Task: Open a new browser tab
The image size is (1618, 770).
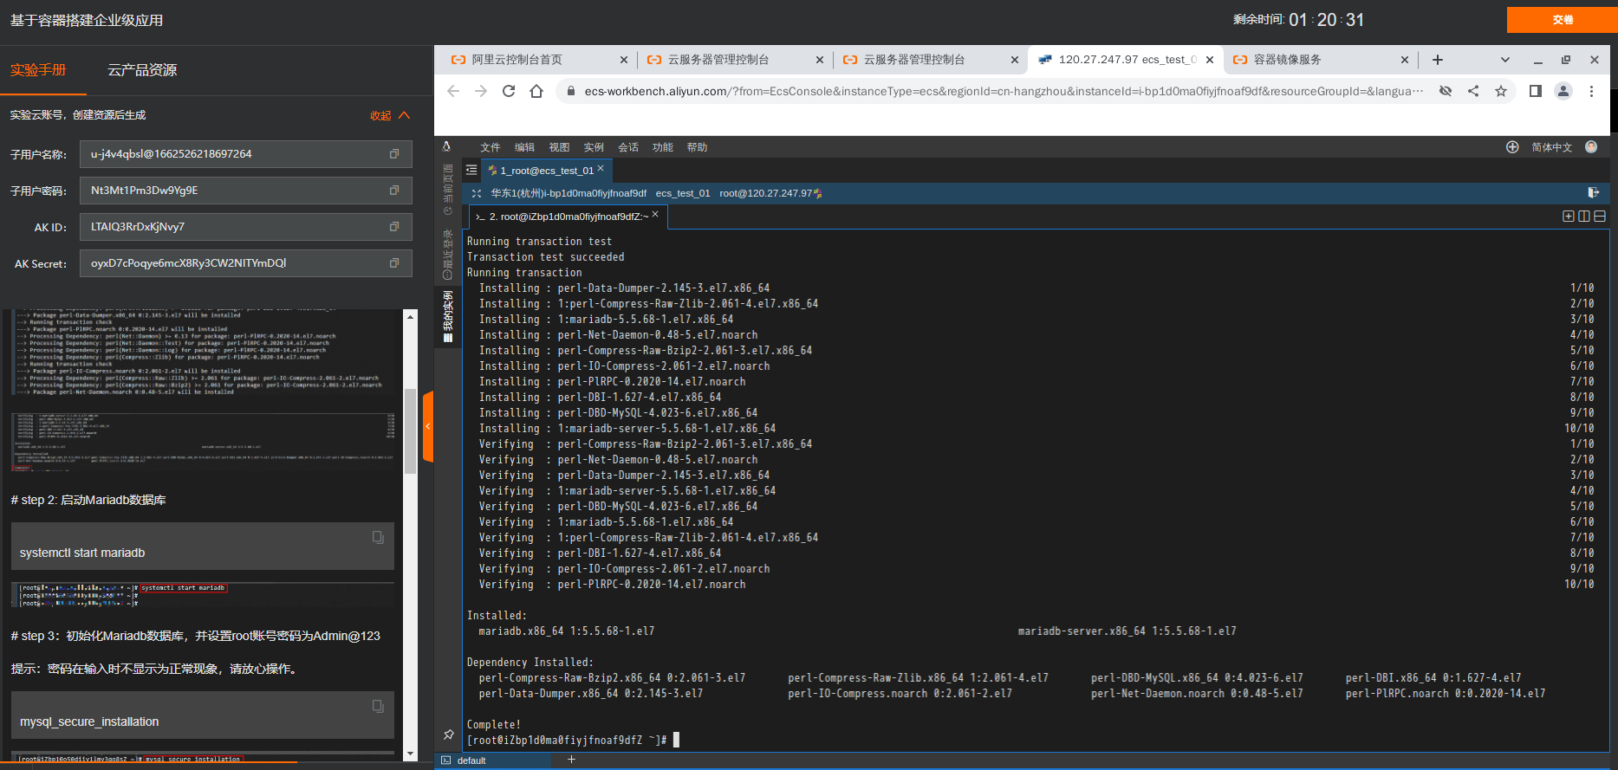Action: tap(1438, 60)
